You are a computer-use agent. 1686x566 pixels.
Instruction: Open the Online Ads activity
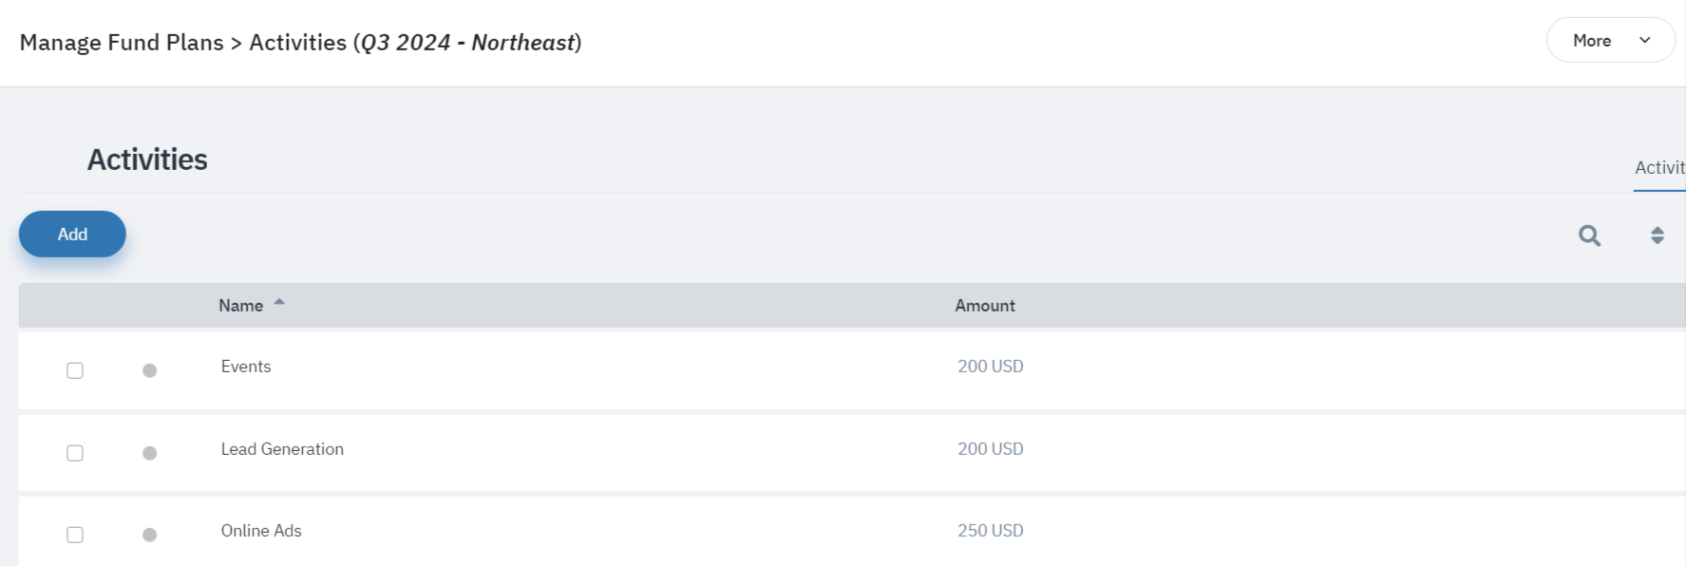coord(261,531)
